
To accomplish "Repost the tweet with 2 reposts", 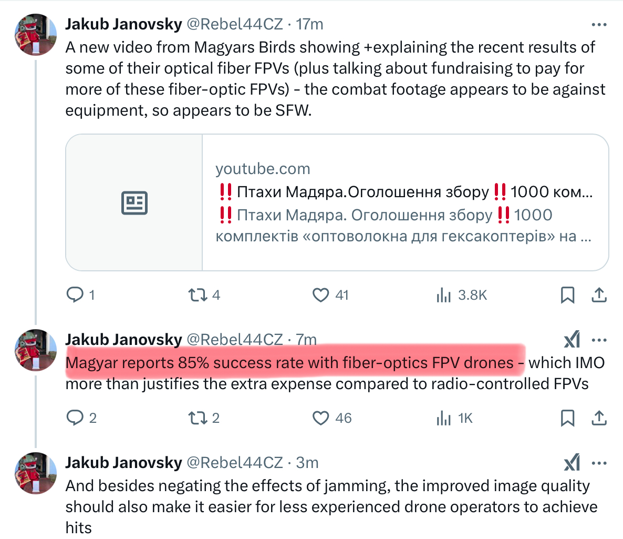I will pos(198,418).
